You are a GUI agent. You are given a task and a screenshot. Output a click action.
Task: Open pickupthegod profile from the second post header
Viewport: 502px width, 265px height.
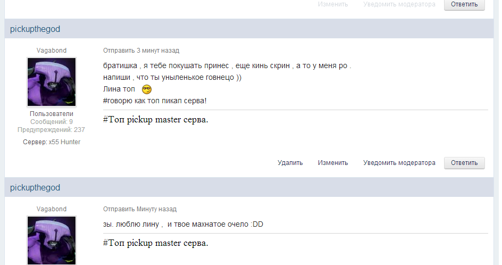point(35,187)
